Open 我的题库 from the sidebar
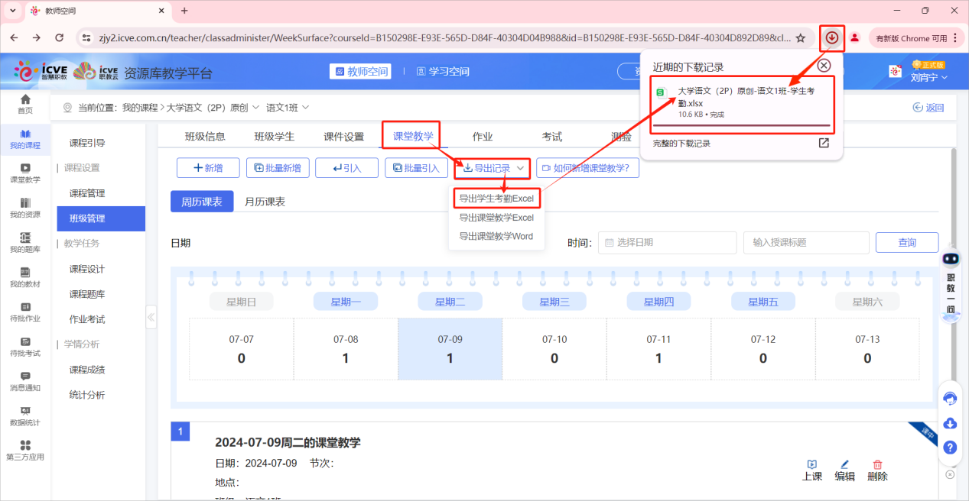Screen dimensions: 969x501 pyautogui.click(x=24, y=243)
